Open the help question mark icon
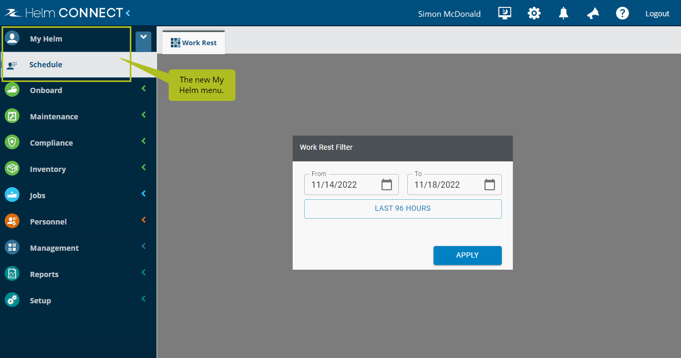This screenshot has height=358, width=681. 622,14
